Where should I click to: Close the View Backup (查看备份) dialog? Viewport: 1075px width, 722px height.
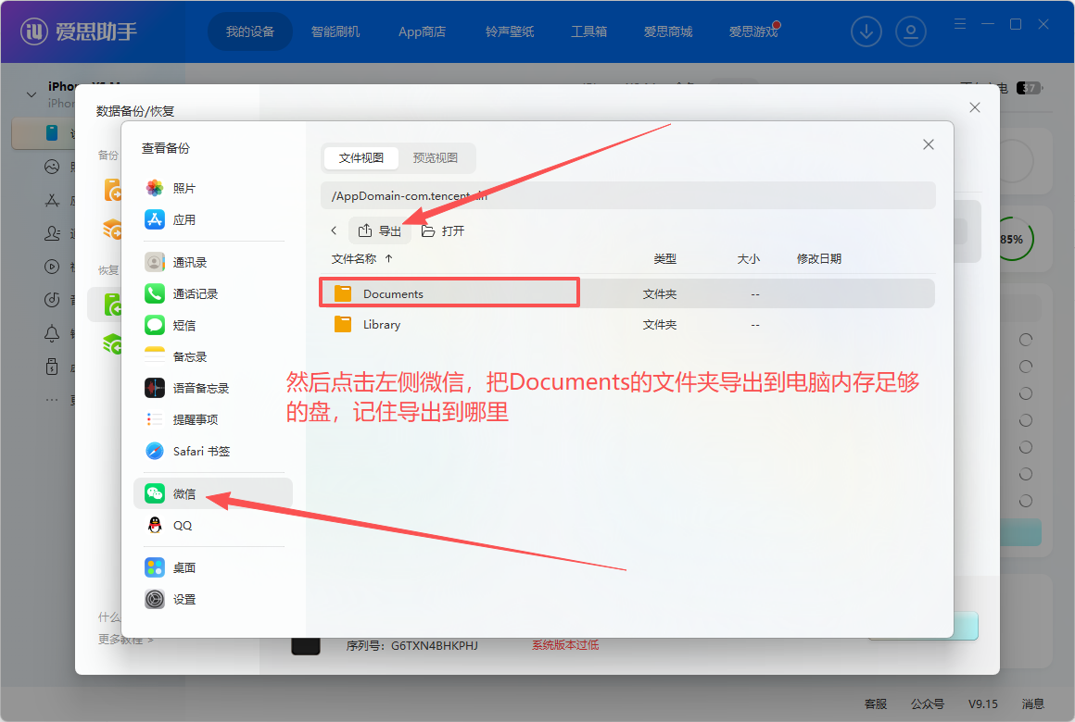(929, 144)
